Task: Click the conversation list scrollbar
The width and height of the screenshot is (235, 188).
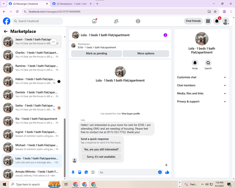Action: click(64, 148)
